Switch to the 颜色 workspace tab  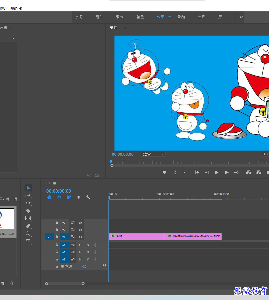pyautogui.click(x=140, y=17)
